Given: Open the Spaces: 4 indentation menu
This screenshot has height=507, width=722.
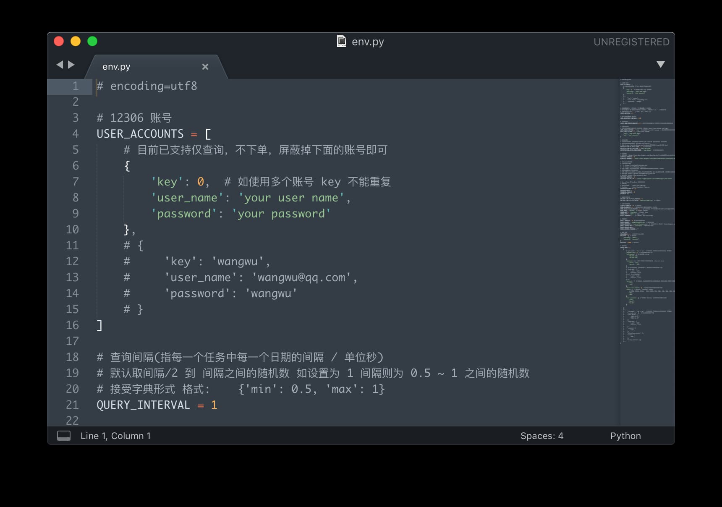Looking at the screenshot, I should tap(542, 436).
